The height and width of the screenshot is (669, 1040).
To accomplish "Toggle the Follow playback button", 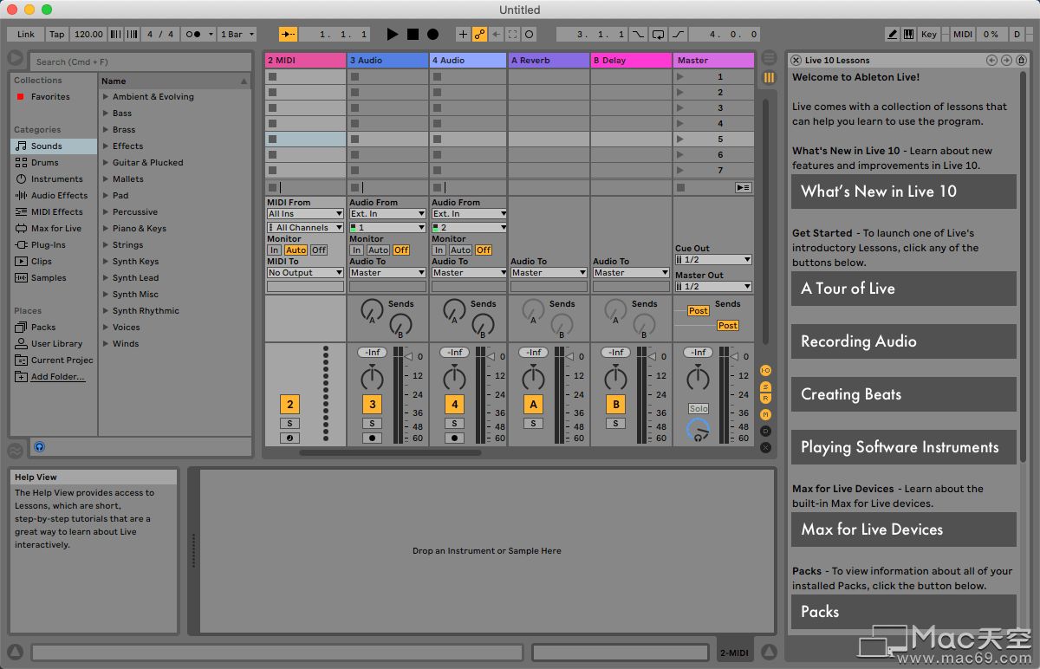I will coord(288,35).
